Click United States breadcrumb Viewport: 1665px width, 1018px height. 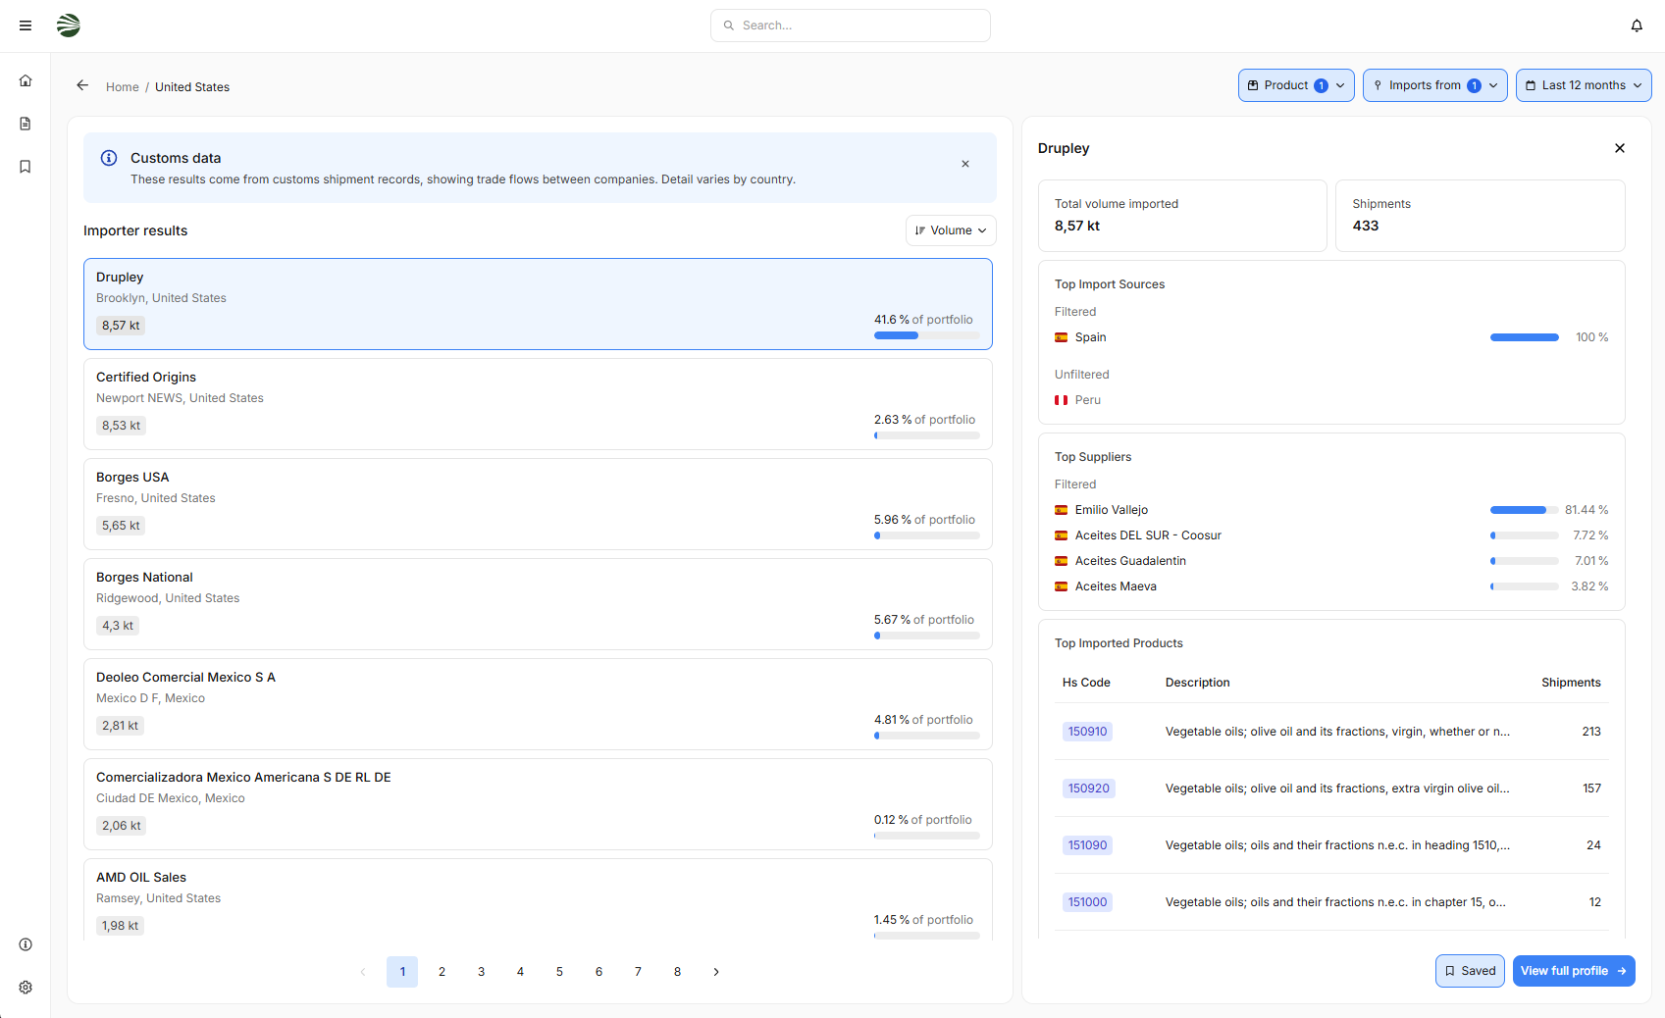coord(192,87)
